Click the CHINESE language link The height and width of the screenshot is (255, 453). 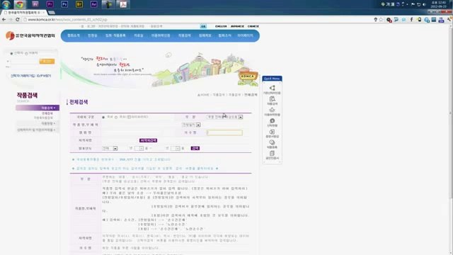[x=253, y=26]
